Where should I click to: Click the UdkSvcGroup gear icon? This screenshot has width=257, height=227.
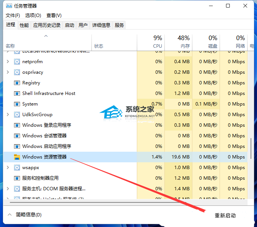(x=17, y=115)
